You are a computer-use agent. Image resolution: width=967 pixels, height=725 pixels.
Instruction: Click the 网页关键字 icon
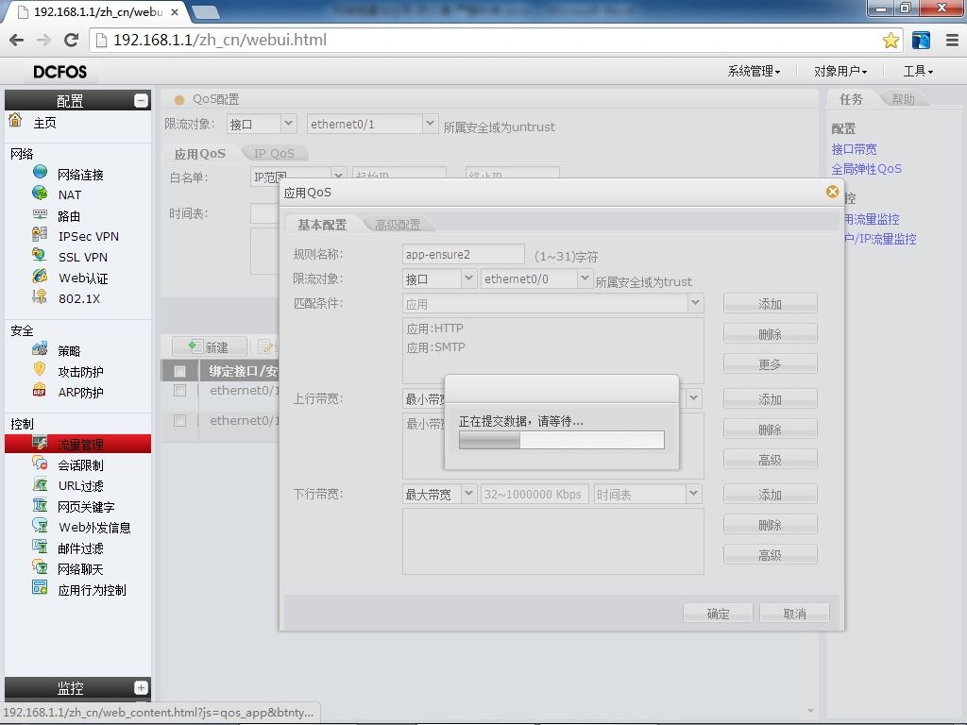point(40,505)
